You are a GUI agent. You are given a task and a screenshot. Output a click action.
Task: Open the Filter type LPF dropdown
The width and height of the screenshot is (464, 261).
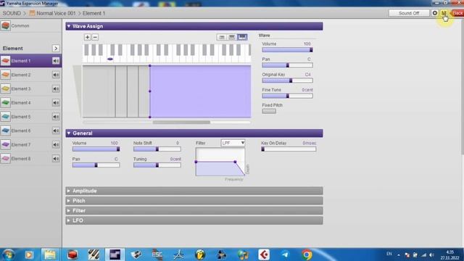pyautogui.click(x=233, y=143)
